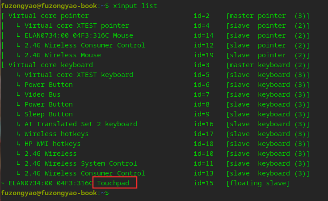Screen dimensions: 328x201
Task: Select 2.4G Wireless System Control entry
Action: pos(81,163)
